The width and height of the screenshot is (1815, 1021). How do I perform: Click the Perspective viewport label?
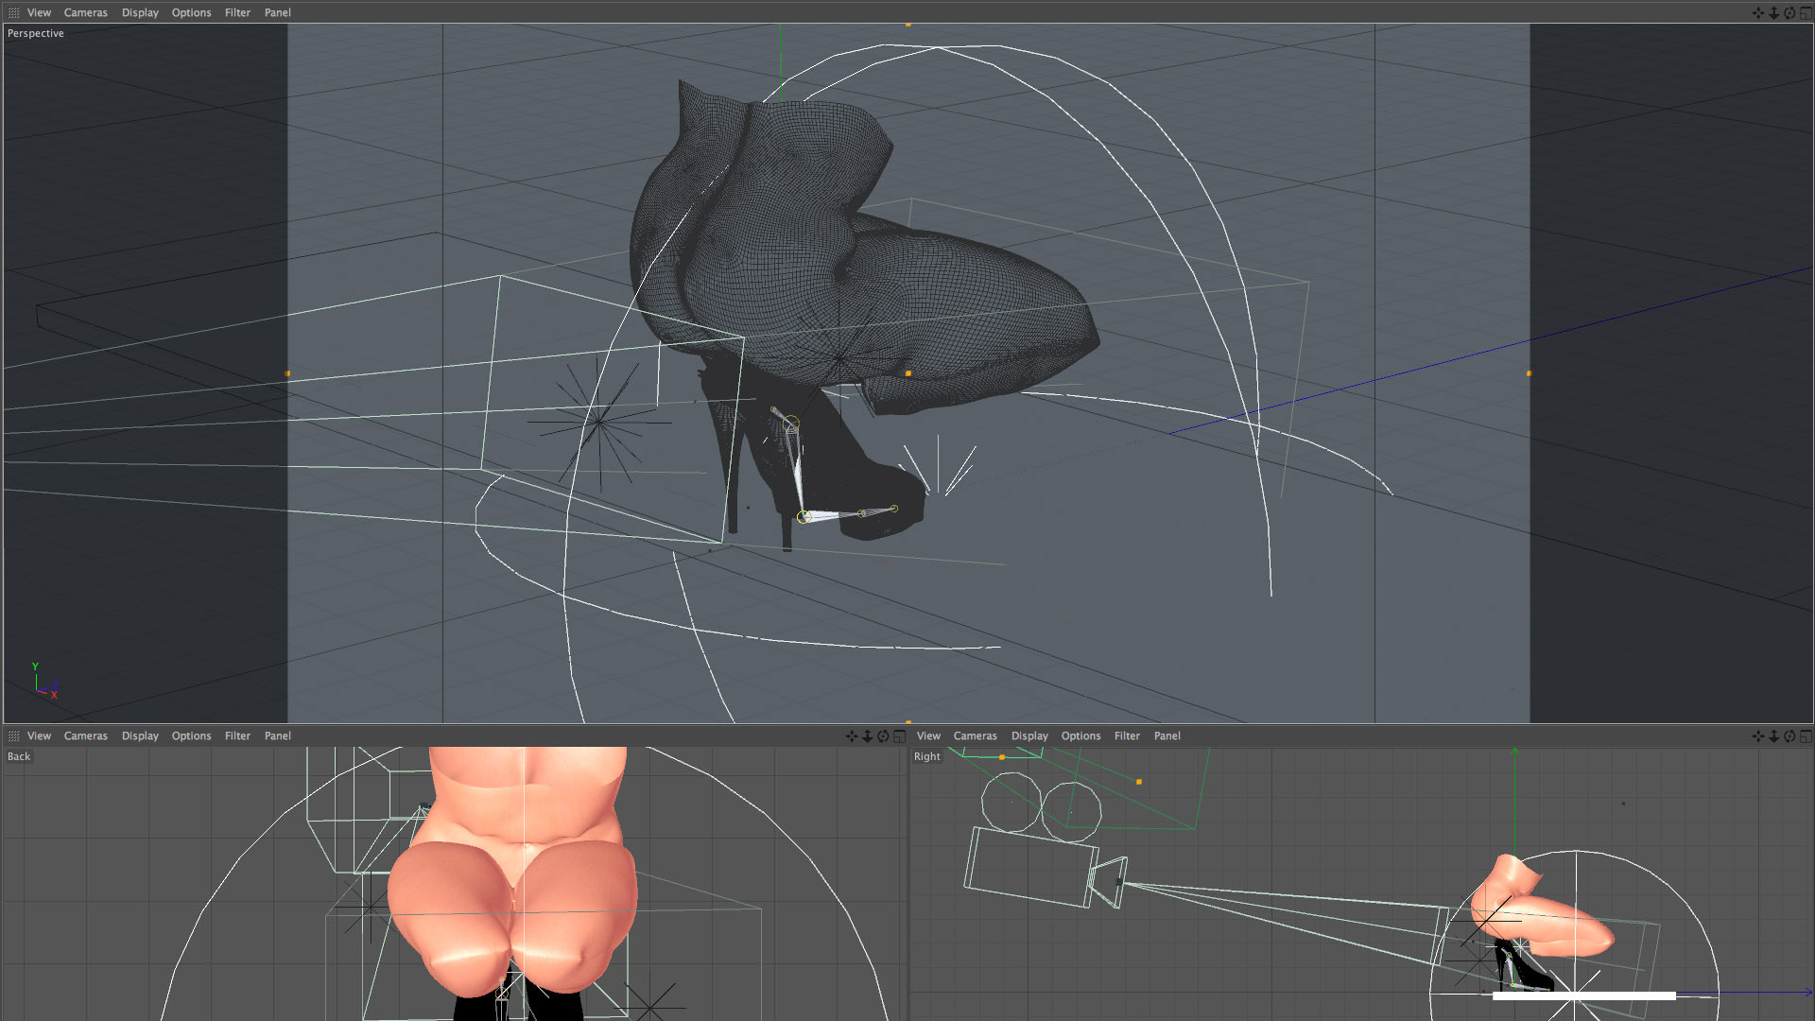pyautogui.click(x=36, y=33)
